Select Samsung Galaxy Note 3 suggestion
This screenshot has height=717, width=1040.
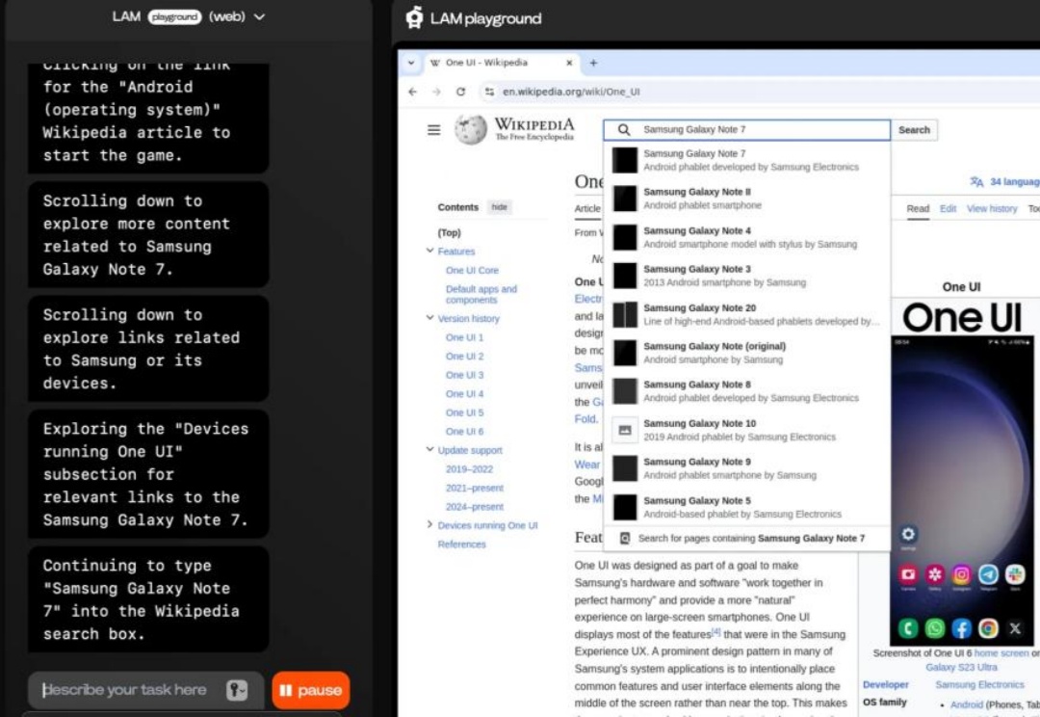pos(747,276)
